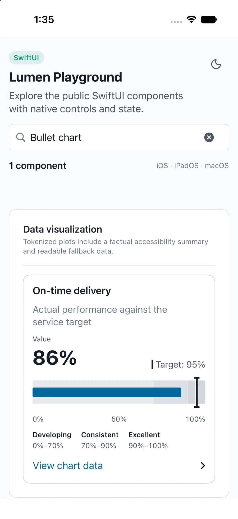Click inside the Bullet chart search field
The image size is (238, 519).
[119, 137]
